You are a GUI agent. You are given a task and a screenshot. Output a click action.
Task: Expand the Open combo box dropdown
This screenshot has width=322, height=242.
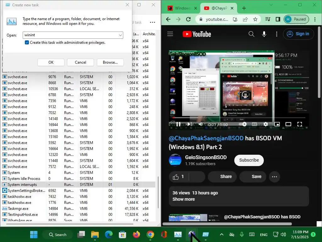[x=120, y=35]
